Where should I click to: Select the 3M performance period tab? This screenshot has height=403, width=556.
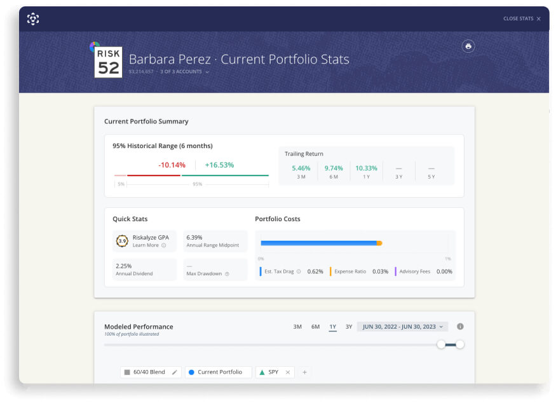pos(297,327)
